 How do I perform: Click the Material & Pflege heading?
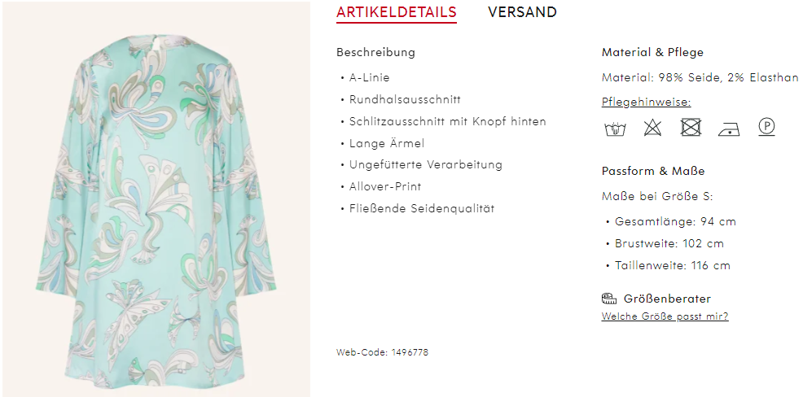[x=652, y=52]
